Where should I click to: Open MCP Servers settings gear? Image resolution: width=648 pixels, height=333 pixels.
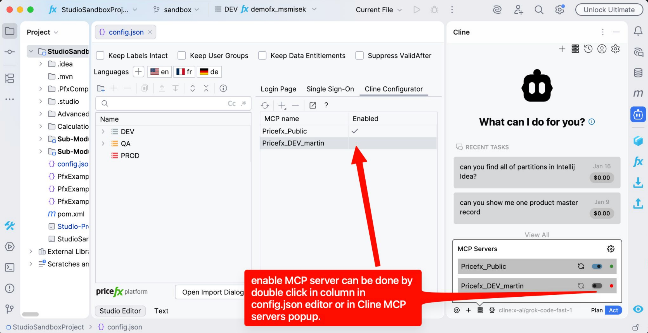tap(611, 249)
